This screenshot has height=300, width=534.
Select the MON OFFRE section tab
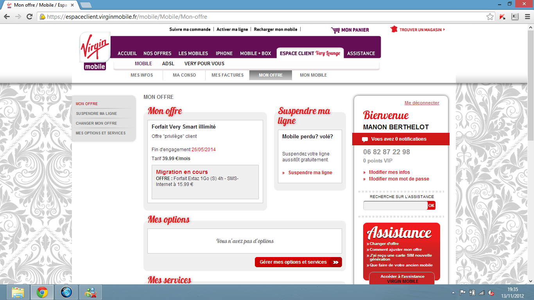tap(271, 75)
